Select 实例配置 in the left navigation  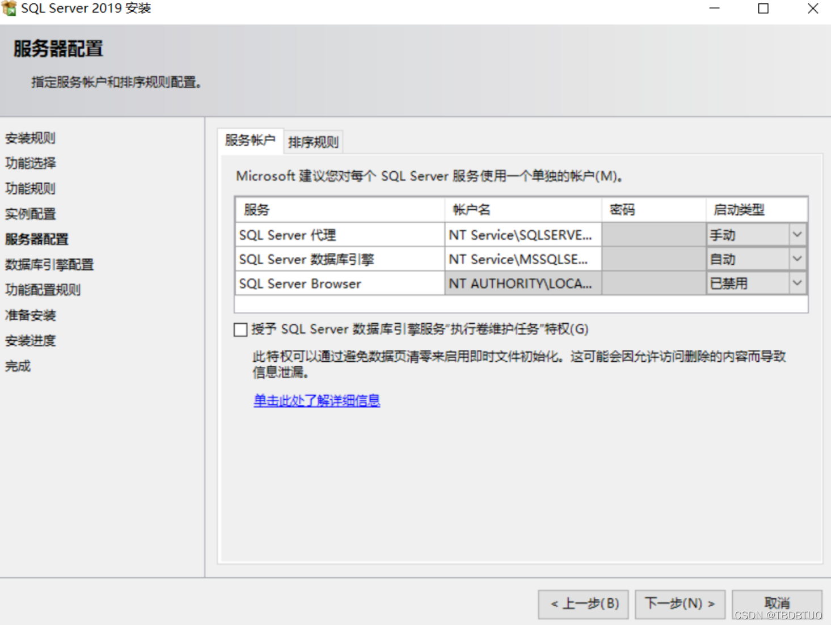coord(29,214)
